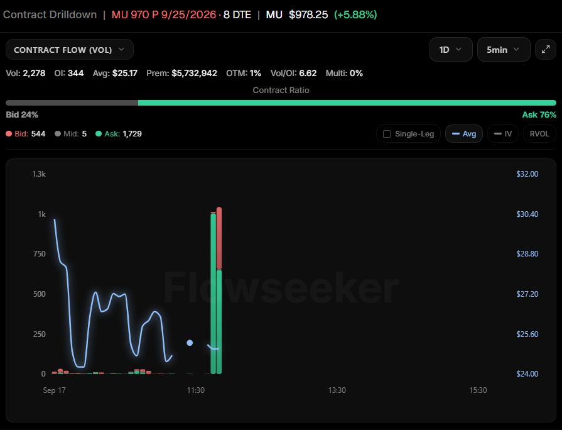
Task: Enable the Single-Leg checkbox
Action: [x=387, y=134]
